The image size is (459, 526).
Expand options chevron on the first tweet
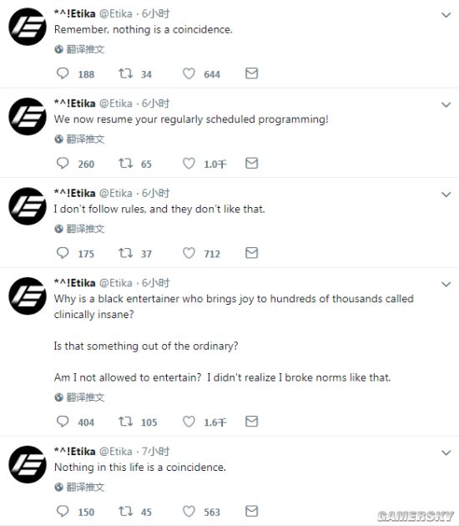446,15
